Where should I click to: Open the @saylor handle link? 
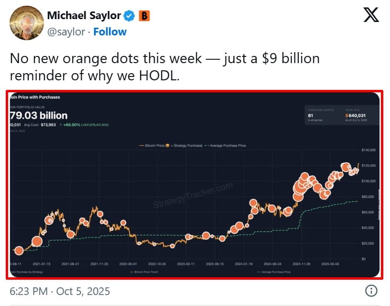(x=66, y=32)
